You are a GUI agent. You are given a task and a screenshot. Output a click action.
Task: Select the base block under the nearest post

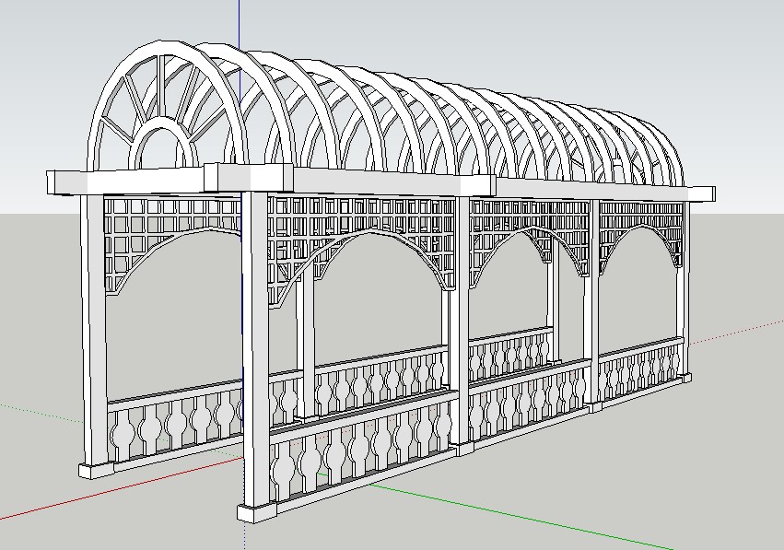click(x=257, y=512)
